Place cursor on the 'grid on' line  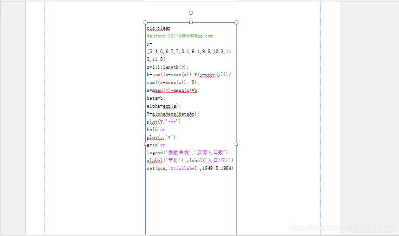tap(156, 145)
